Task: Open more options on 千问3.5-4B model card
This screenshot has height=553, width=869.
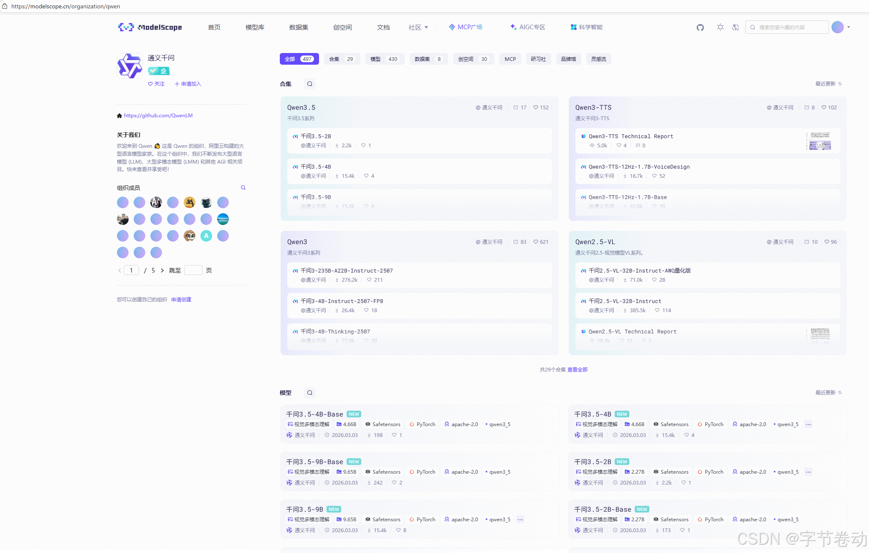Action: pos(808,424)
